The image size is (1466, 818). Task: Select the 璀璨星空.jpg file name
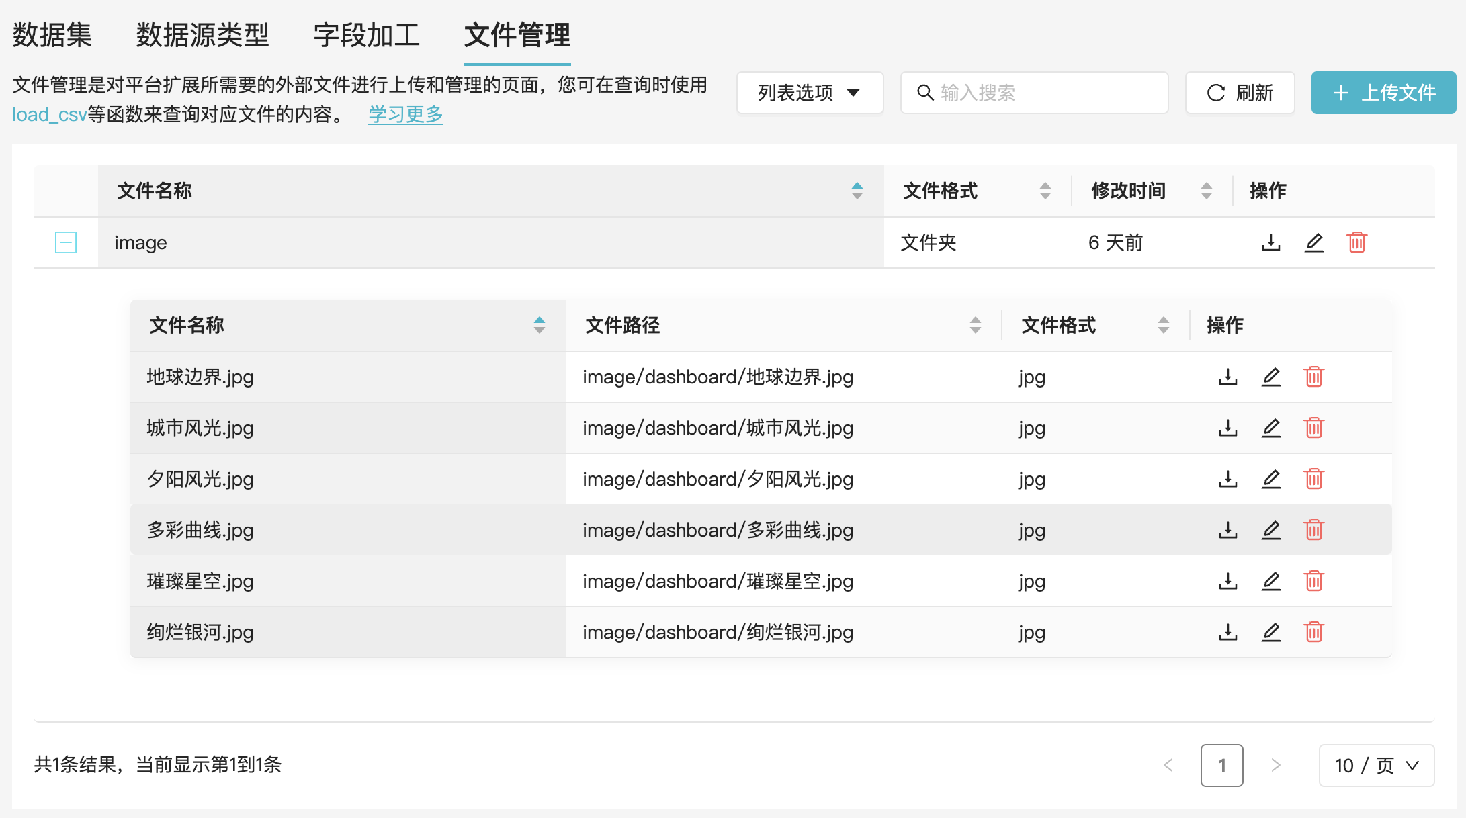(x=200, y=581)
